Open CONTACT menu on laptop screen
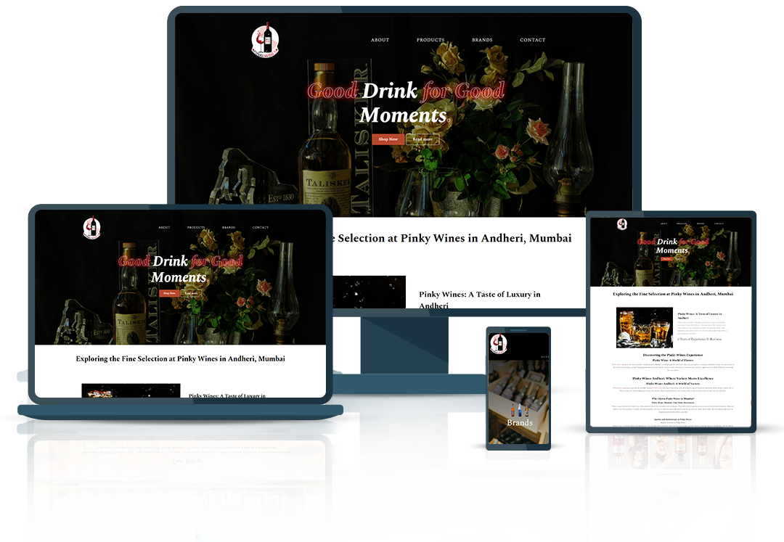 [x=261, y=227]
